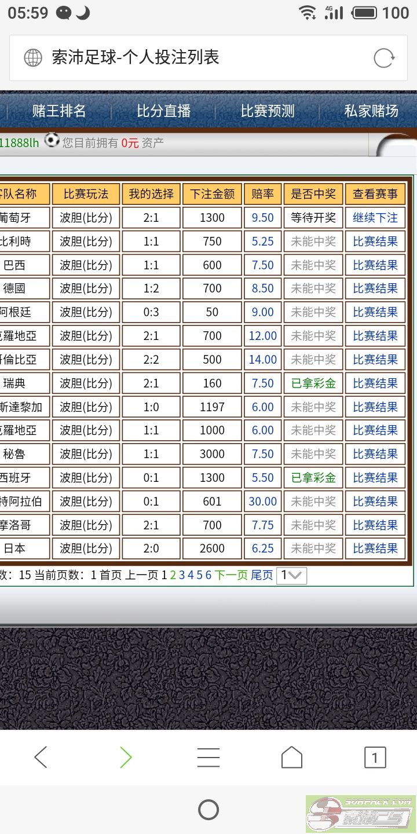Click the soccer ball icon beside username
This screenshot has height=834, width=417.
[x=52, y=141]
